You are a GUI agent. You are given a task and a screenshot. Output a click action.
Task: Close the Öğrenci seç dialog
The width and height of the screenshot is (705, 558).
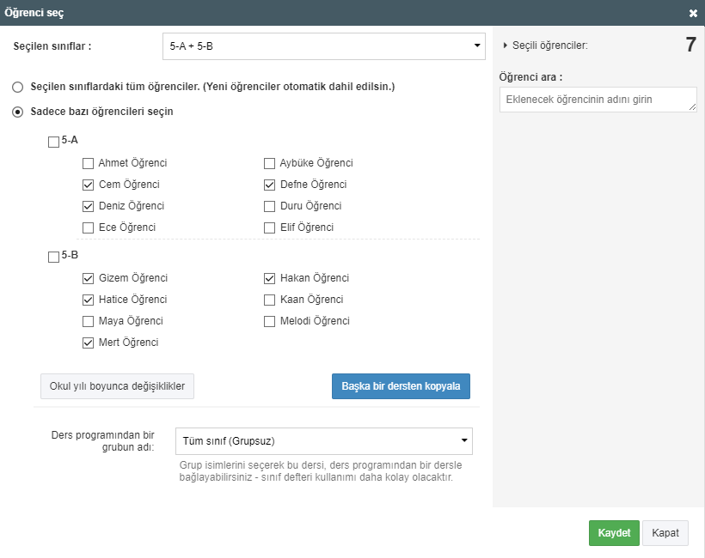click(x=693, y=14)
